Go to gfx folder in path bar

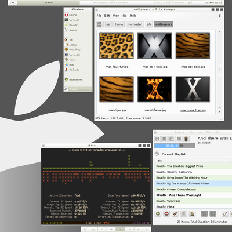149,24
